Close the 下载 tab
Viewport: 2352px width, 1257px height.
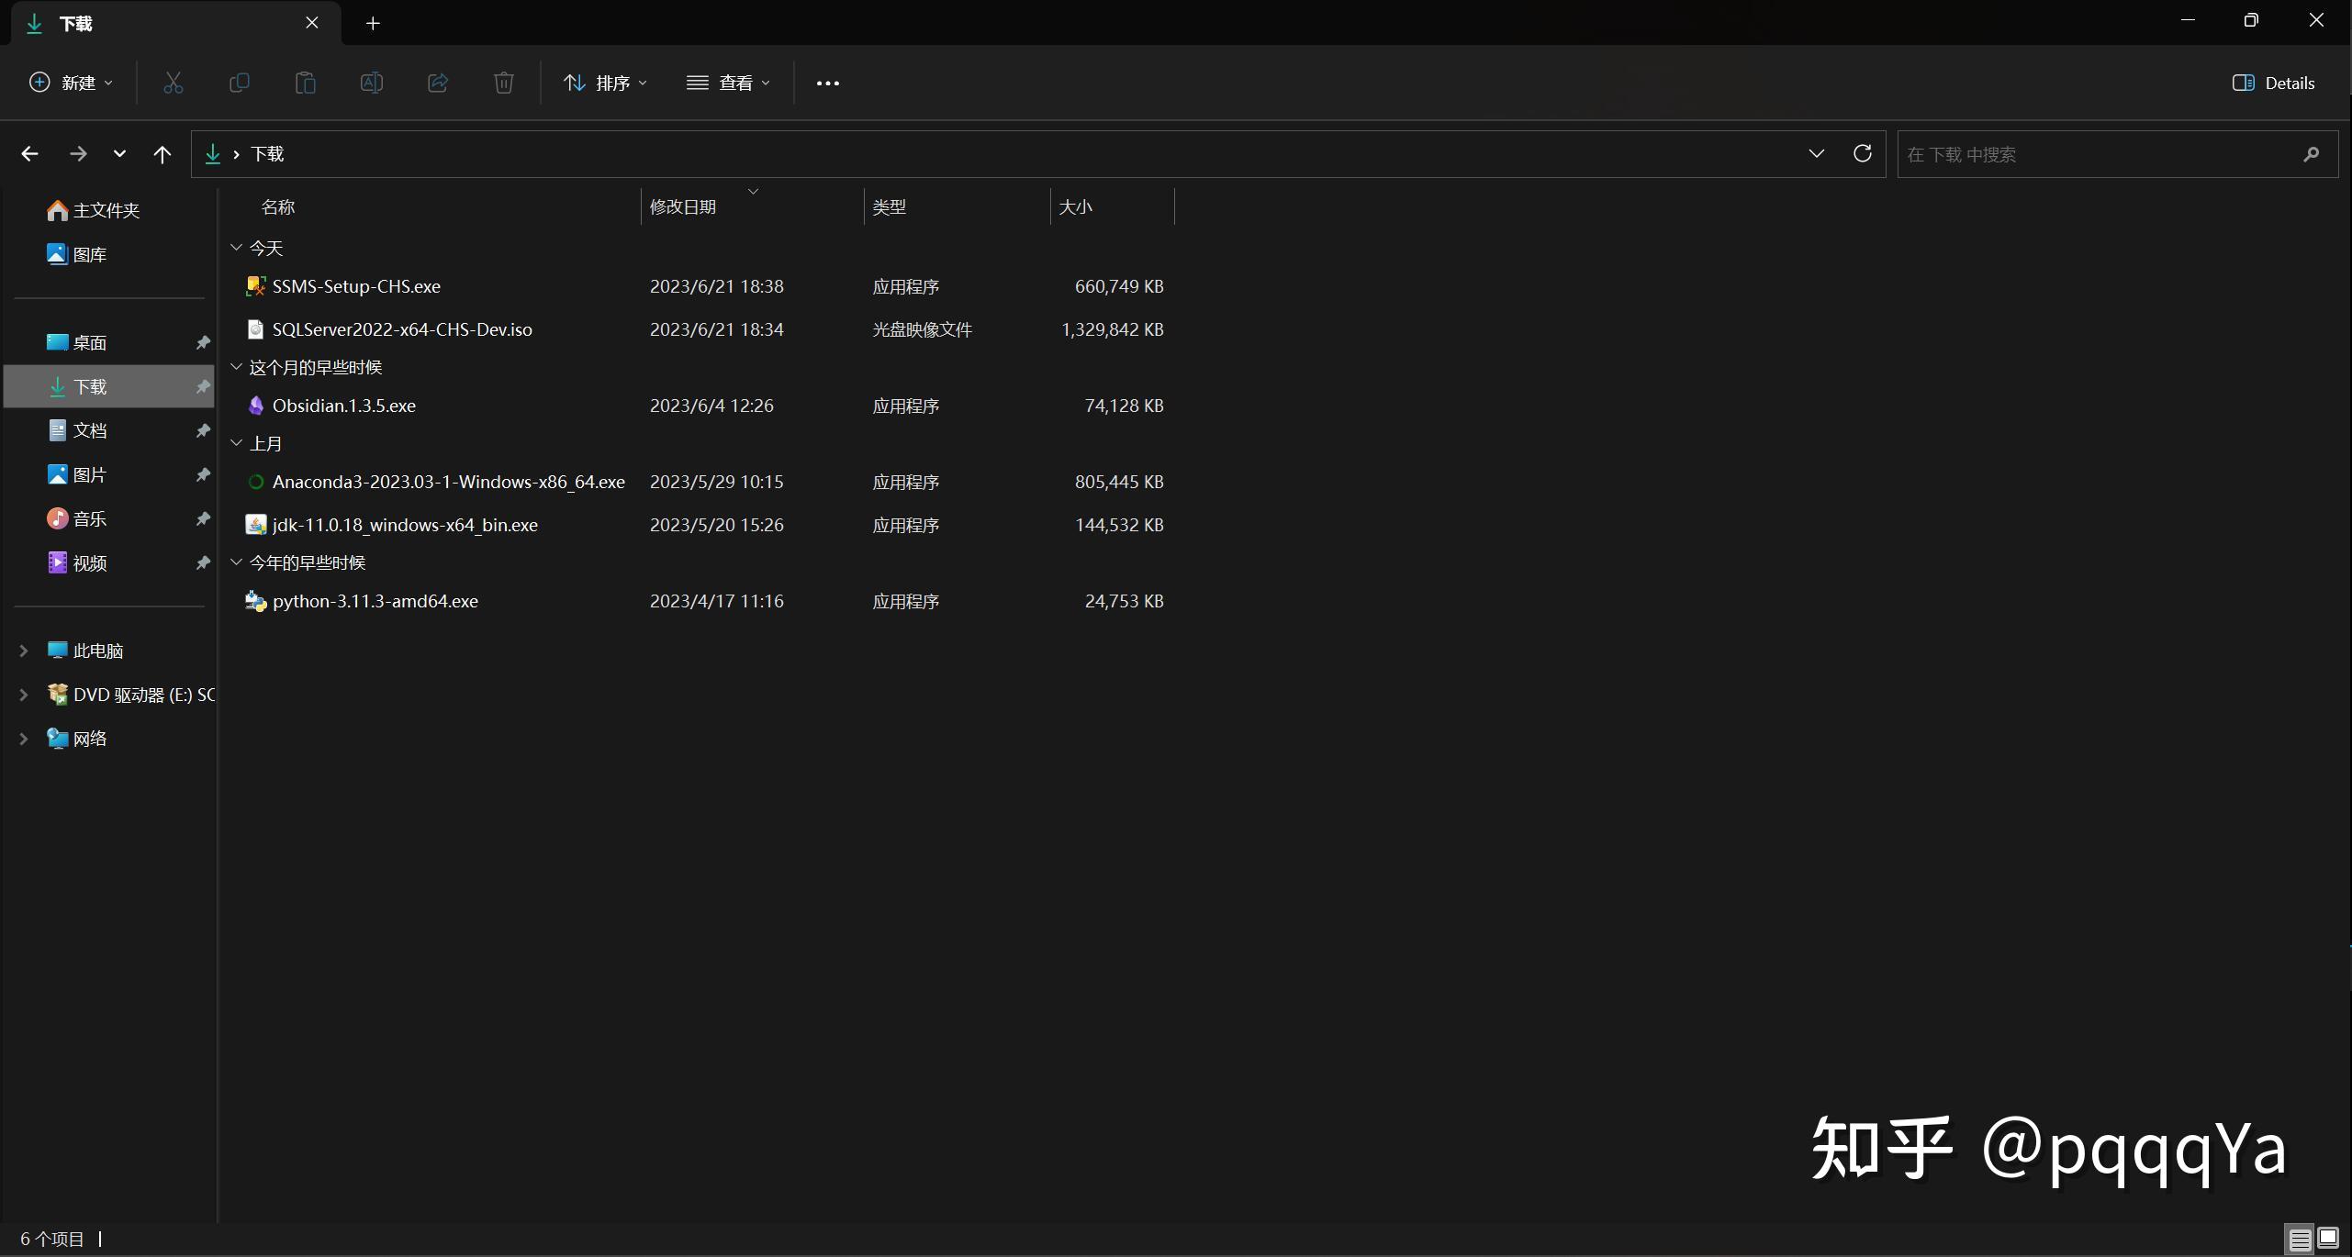coord(312,23)
